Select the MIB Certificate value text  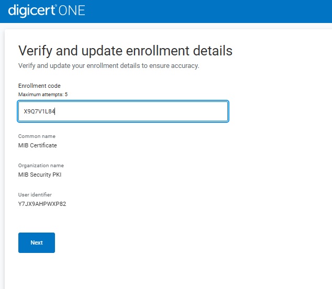[x=37, y=145]
